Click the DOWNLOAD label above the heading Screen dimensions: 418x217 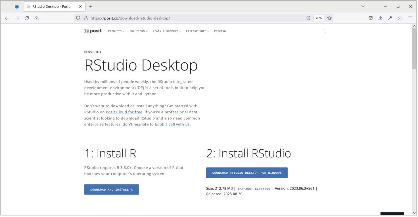[93, 52]
